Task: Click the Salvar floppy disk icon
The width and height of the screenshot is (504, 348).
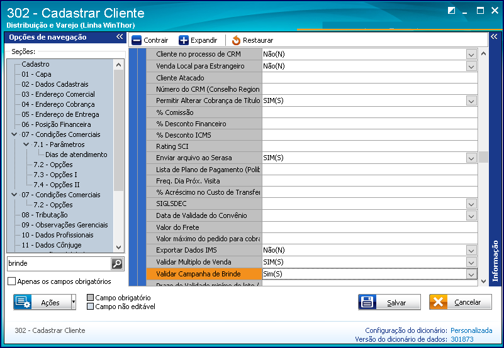Action: (x=367, y=302)
